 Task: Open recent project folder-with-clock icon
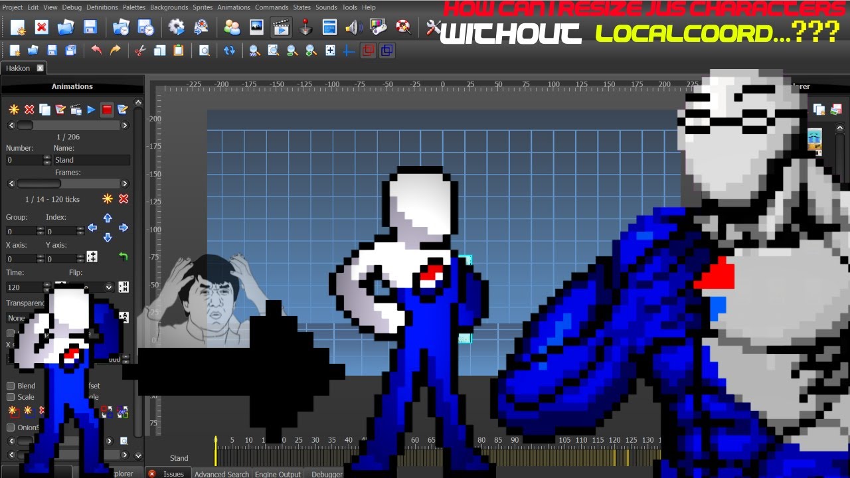(121, 27)
